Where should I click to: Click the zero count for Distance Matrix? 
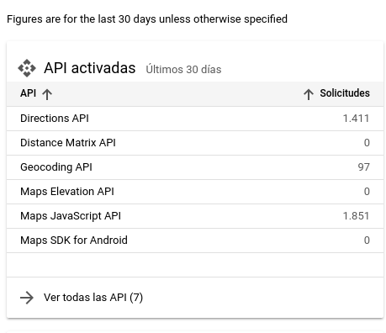(367, 143)
